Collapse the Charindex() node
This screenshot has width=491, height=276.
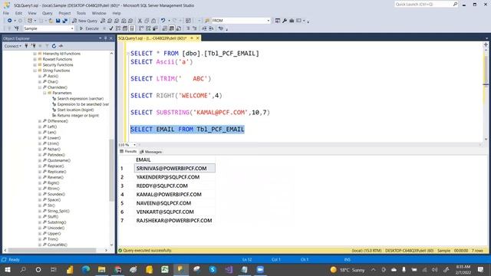pyautogui.click(x=40, y=87)
